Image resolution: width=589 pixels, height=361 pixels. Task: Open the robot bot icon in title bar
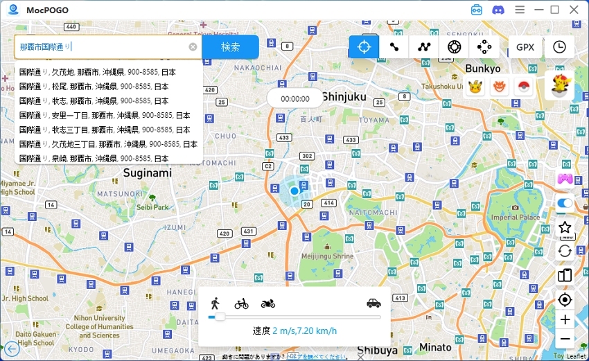(x=476, y=10)
